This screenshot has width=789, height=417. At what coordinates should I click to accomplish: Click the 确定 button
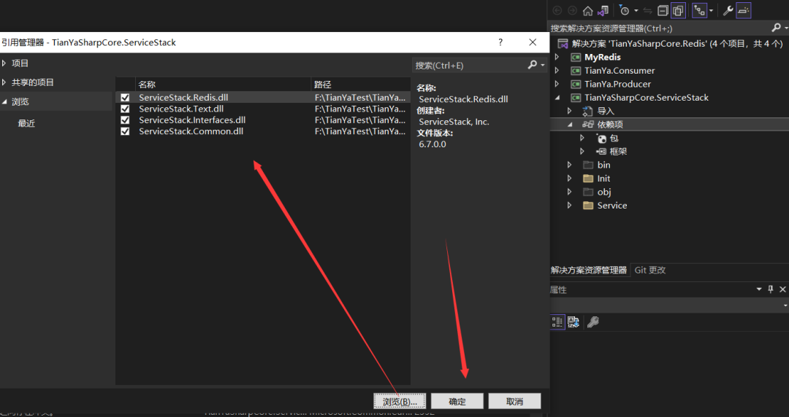click(x=457, y=402)
